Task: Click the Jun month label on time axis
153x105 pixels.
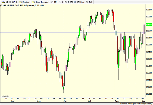Action: click(x=65, y=101)
